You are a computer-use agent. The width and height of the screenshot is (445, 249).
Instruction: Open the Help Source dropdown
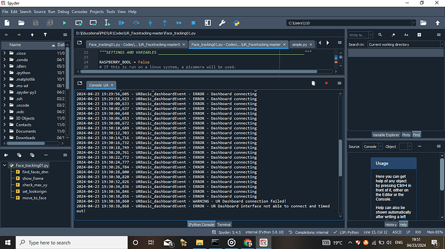[373, 147]
